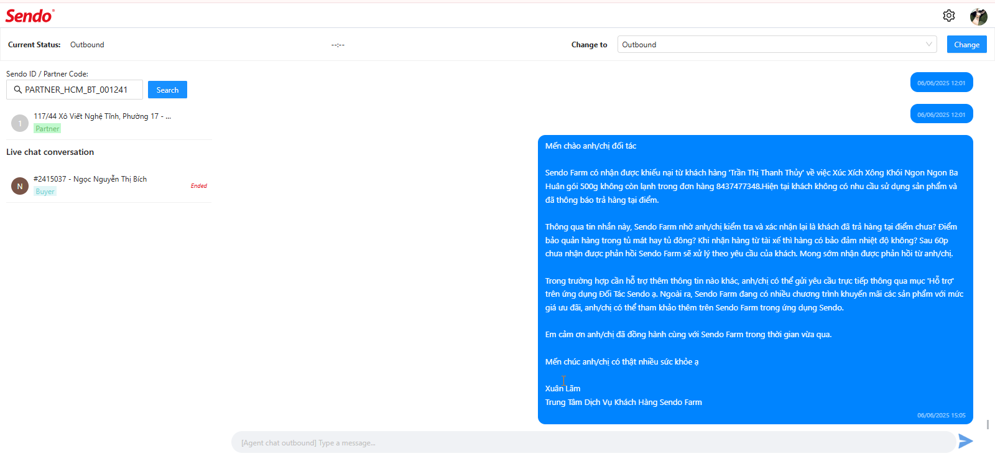Open the settings gear icon
995x456 pixels.
948,16
